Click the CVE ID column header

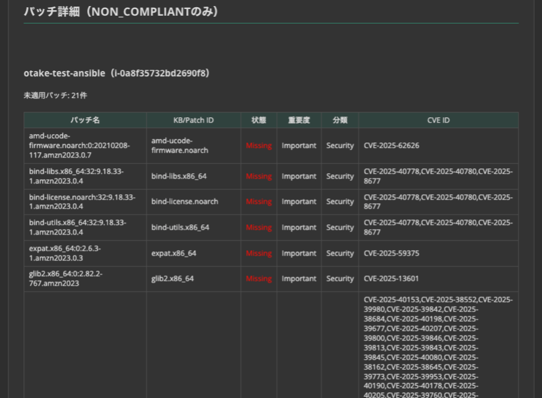click(438, 120)
